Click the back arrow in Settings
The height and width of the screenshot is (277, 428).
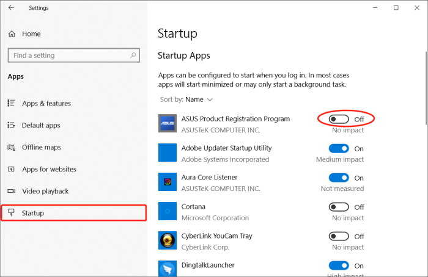[x=11, y=8]
